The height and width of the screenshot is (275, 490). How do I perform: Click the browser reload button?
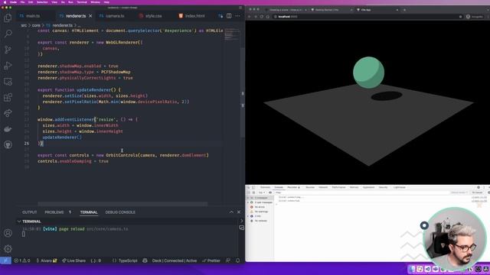click(262, 17)
